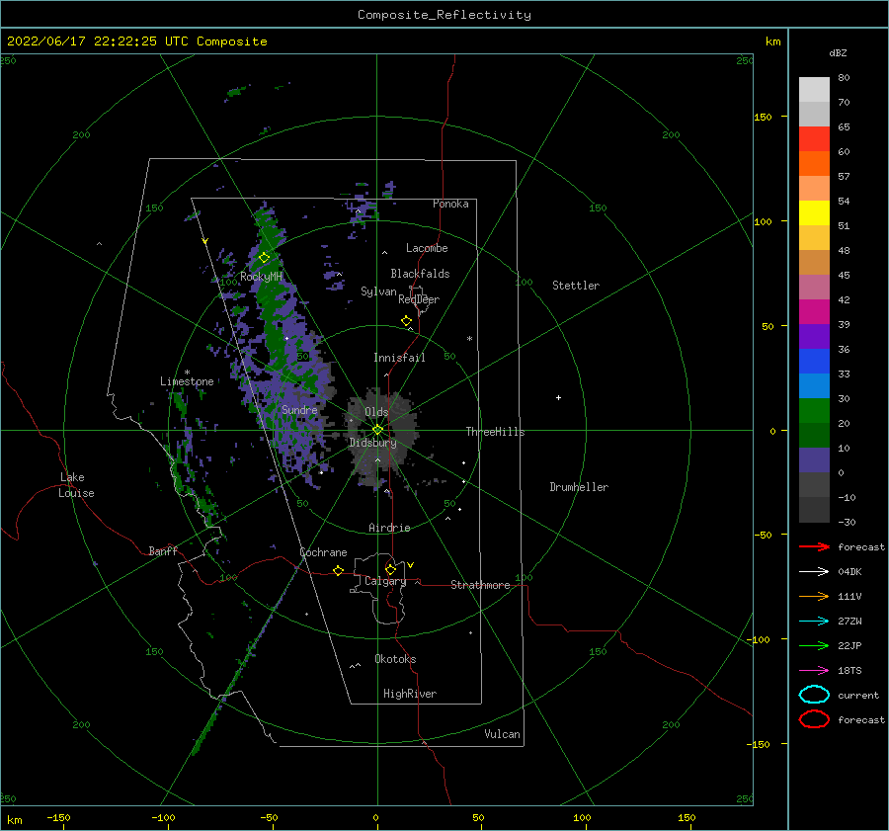Click the Limestone label
Image resolution: width=889 pixels, height=831 pixels.
(187, 381)
